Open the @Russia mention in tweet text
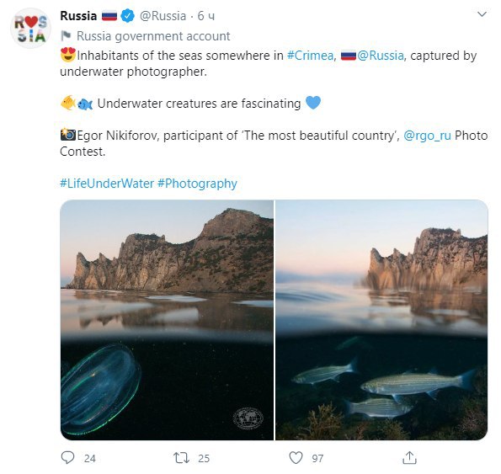The width and height of the screenshot is (501, 474). 381,56
